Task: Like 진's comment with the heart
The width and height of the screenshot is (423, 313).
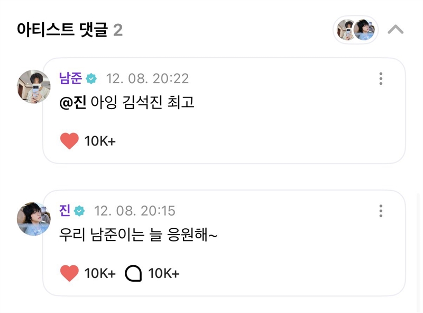Action: point(69,273)
